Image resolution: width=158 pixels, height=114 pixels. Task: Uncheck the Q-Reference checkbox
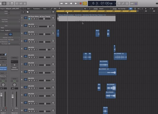click(x=9, y=42)
